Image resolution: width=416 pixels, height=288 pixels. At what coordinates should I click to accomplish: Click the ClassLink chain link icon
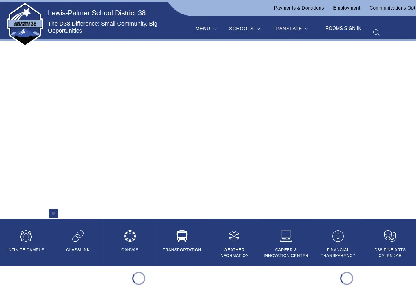(78, 236)
